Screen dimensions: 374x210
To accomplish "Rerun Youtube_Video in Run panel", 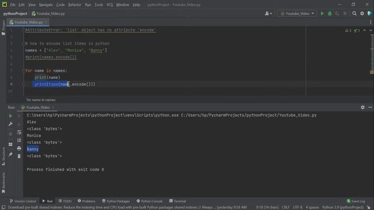I will [11, 116].
